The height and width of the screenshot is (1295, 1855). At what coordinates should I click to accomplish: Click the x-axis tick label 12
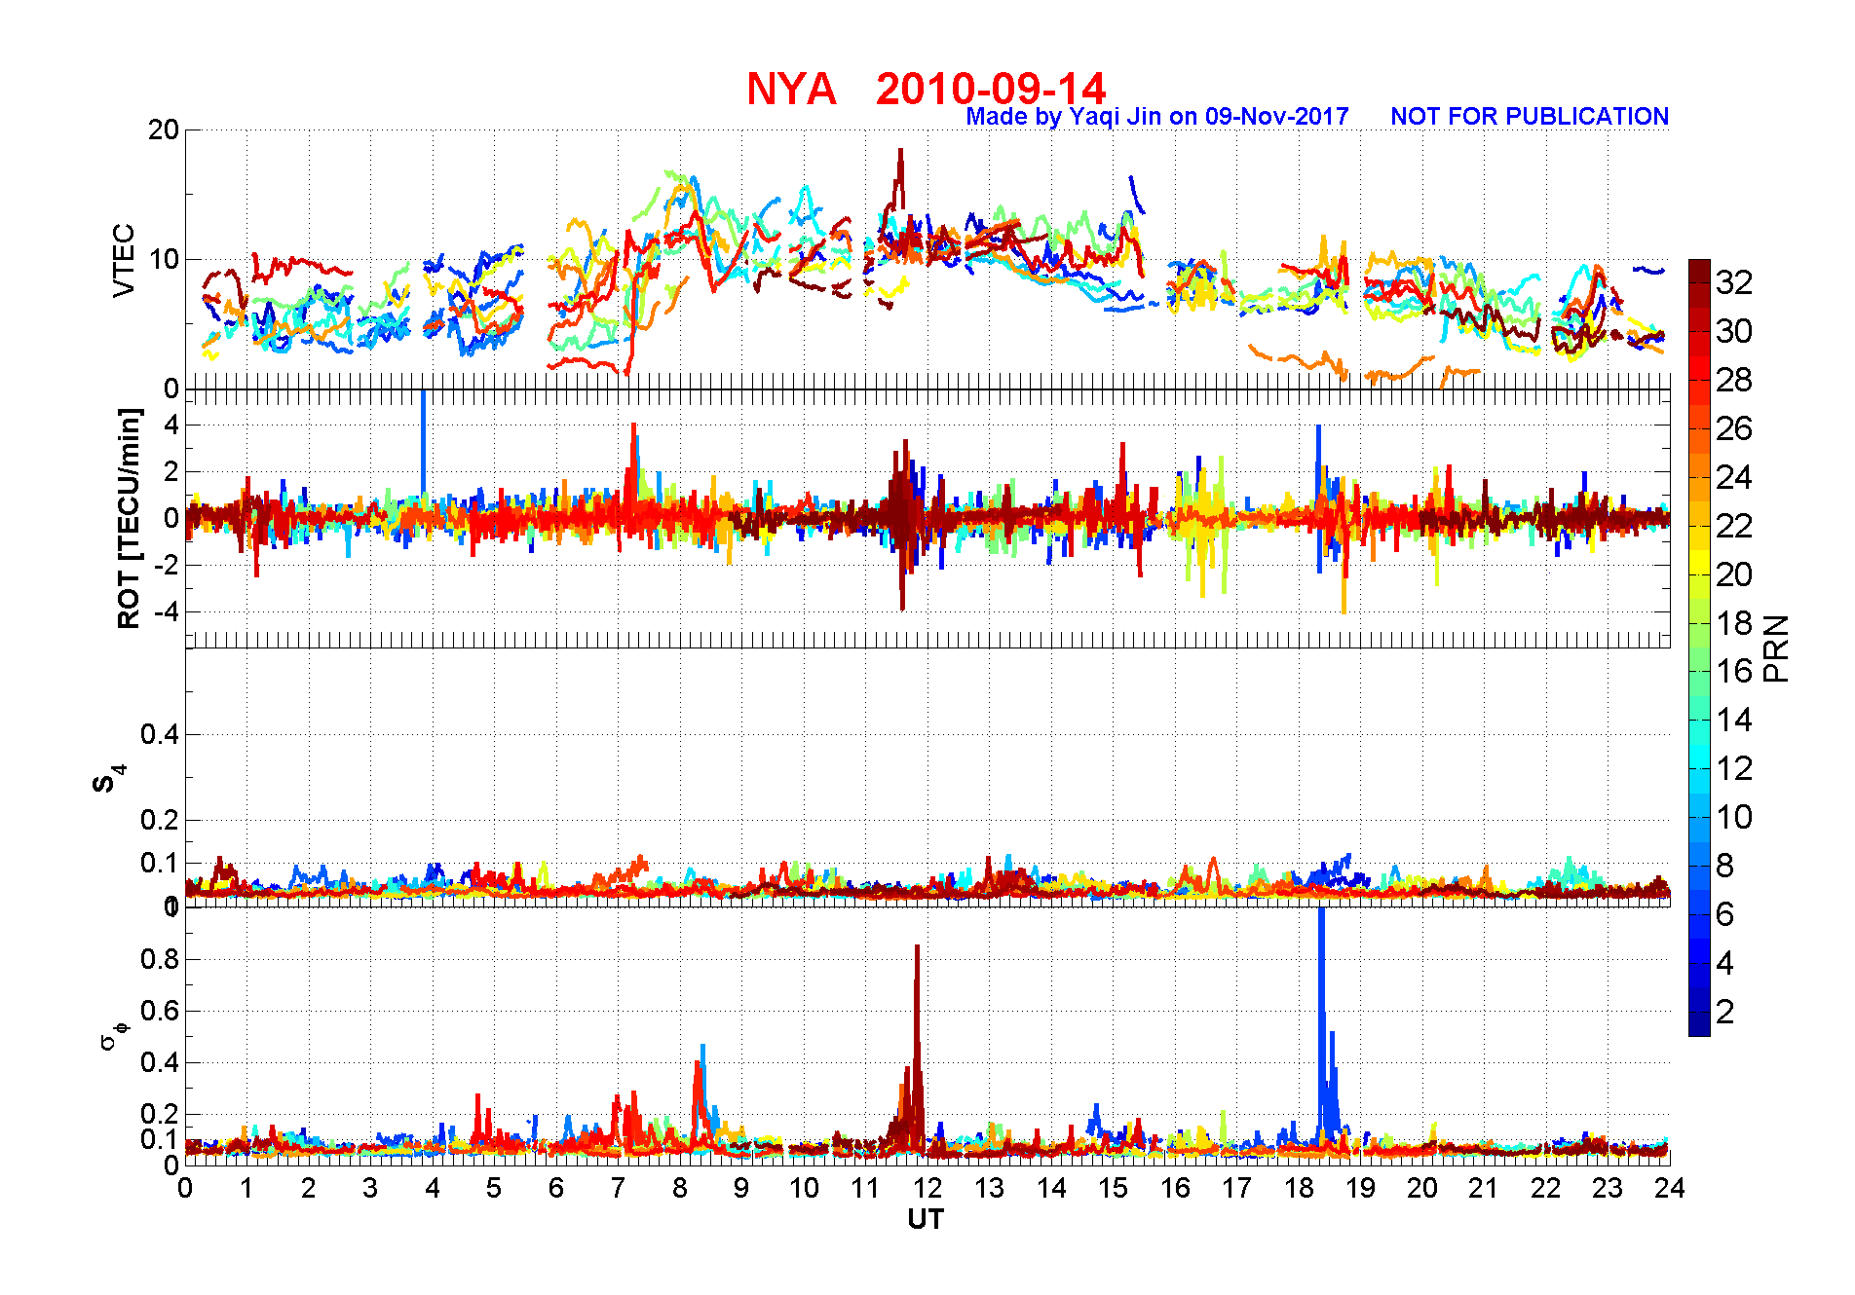click(927, 1188)
